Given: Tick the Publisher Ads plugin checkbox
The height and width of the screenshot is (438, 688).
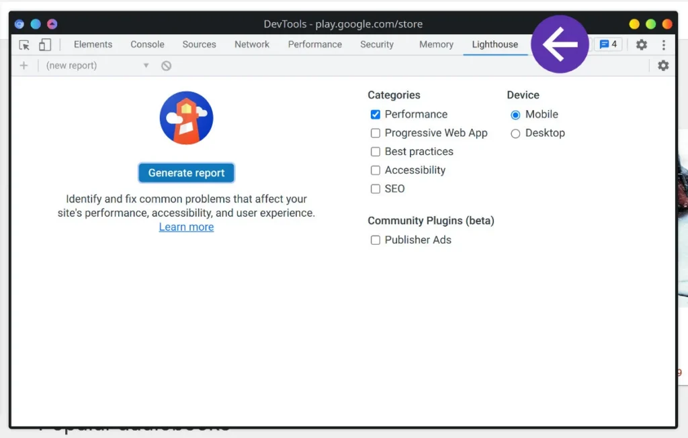Looking at the screenshot, I should click(x=375, y=240).
